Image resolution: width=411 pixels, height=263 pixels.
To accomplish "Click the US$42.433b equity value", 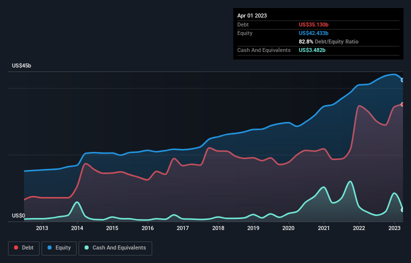I will (313, 33).
